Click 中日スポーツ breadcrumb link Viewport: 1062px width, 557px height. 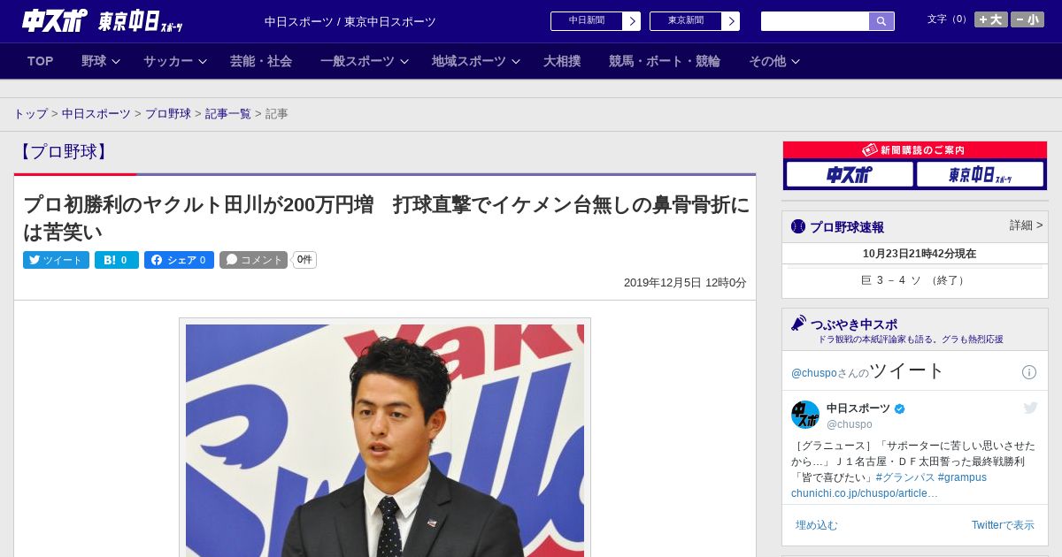click(x=96, y=114)
